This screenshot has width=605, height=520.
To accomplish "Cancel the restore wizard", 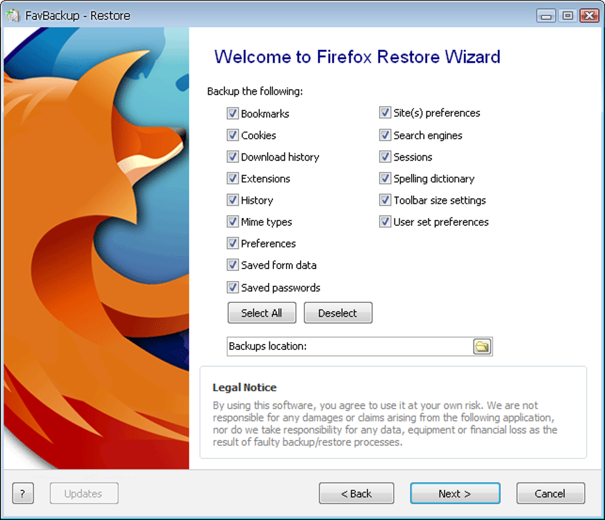I will [550, 493].
